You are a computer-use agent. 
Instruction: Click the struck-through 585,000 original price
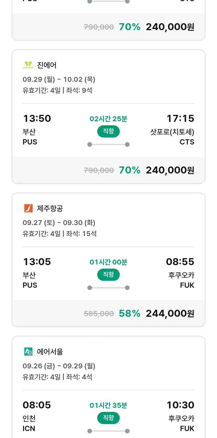click(x=99, y=314)
